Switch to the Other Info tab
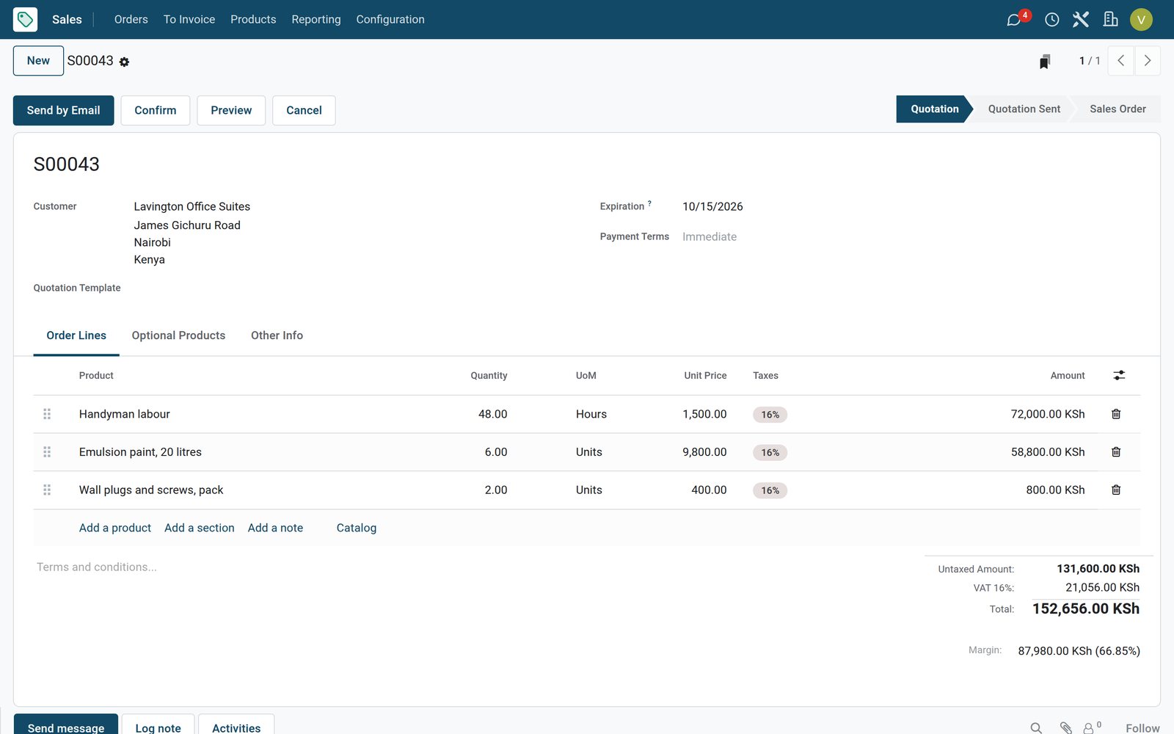 tap(277, 335)
